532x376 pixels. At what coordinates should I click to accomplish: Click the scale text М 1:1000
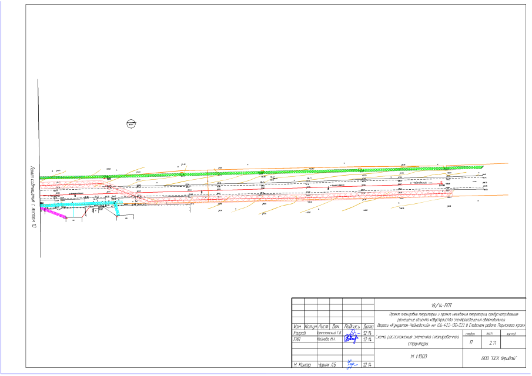pos(419,357)
